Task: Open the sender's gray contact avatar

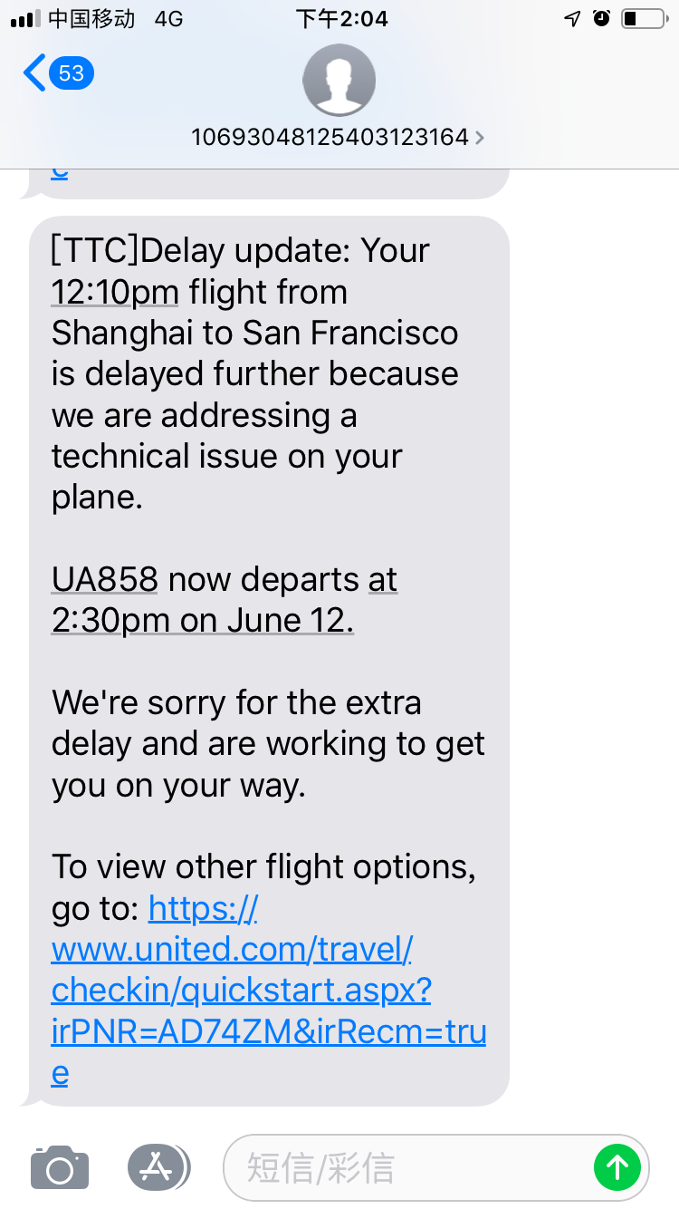Action: pos(339,80)
